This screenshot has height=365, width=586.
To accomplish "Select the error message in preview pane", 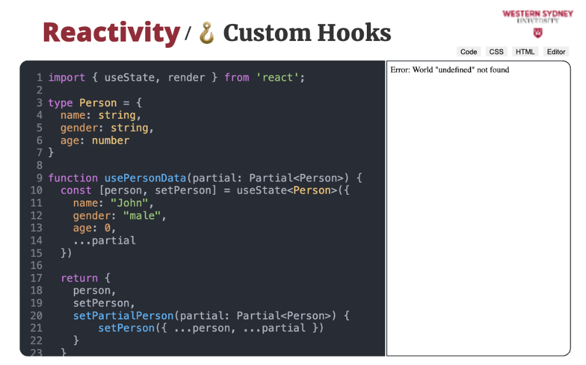I will click(449, 70).
